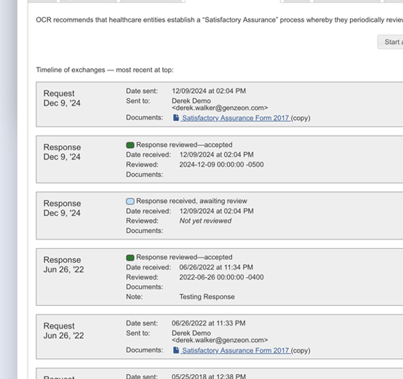The image size is (403, 379).
Task: Click the 'Not yet reviewed' status text
Action: [x=206, y=220]
